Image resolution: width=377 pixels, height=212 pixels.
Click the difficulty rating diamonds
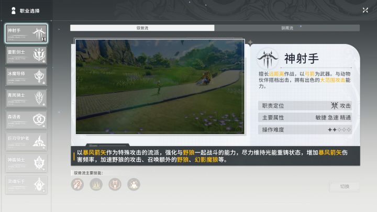pyautogui.click(x=339, y=130)
